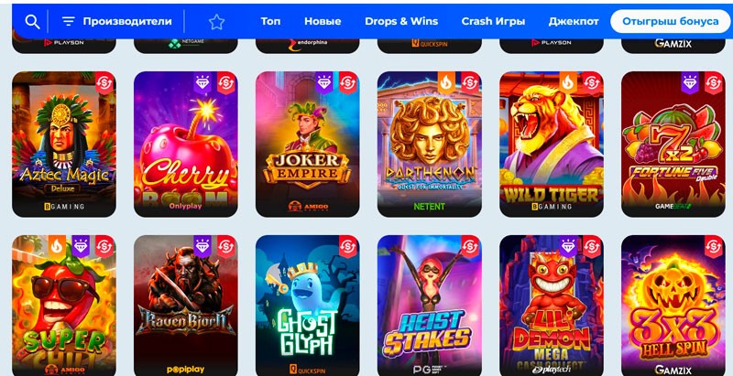Click the filter lines icon beside Производители

[x=68, y=21]
